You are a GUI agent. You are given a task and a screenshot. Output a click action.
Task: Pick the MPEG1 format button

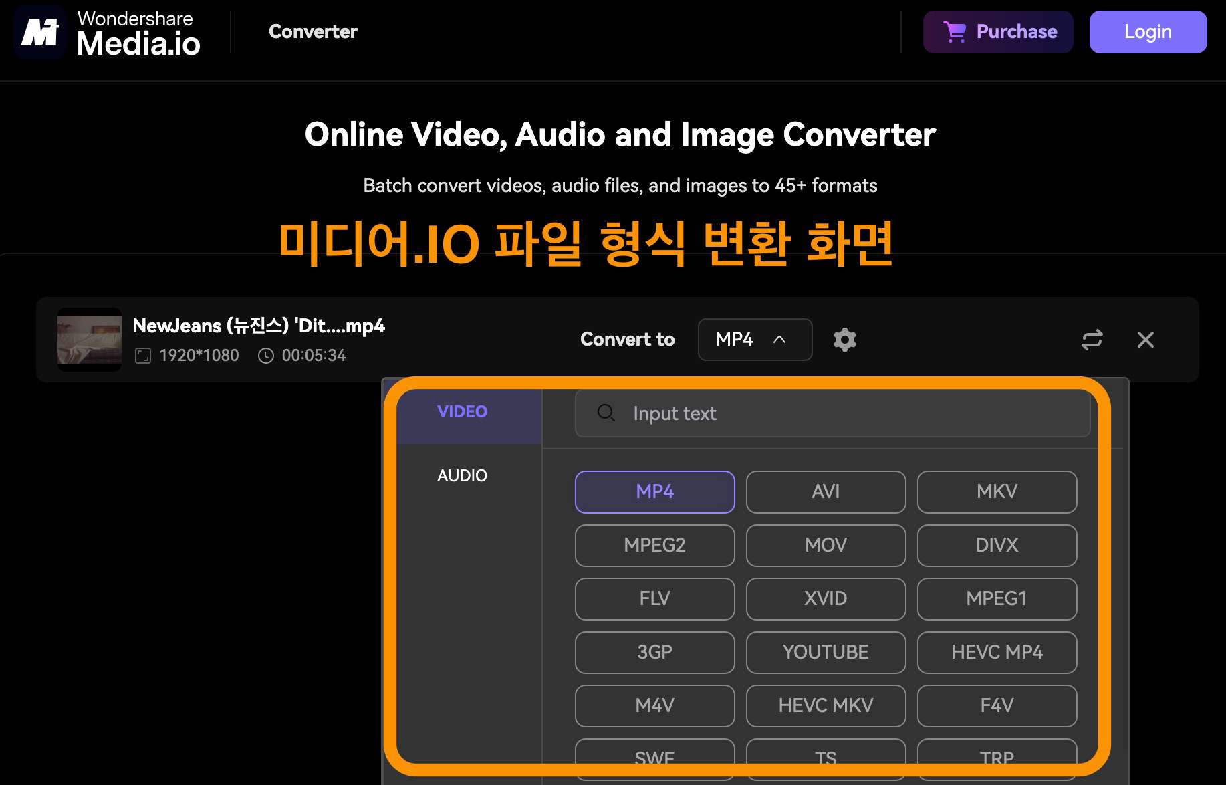[x=997, y=599]
